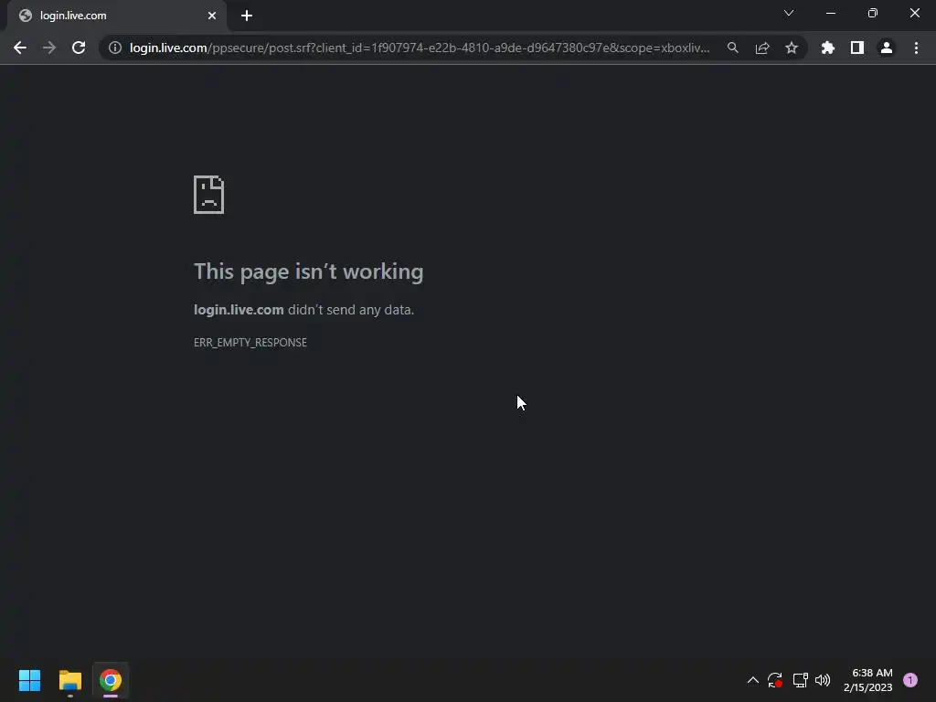The width and height of the screenshot is (936, 702).
Task: Click the "This page isn't working" heading
Action: (x=309, y=271)
